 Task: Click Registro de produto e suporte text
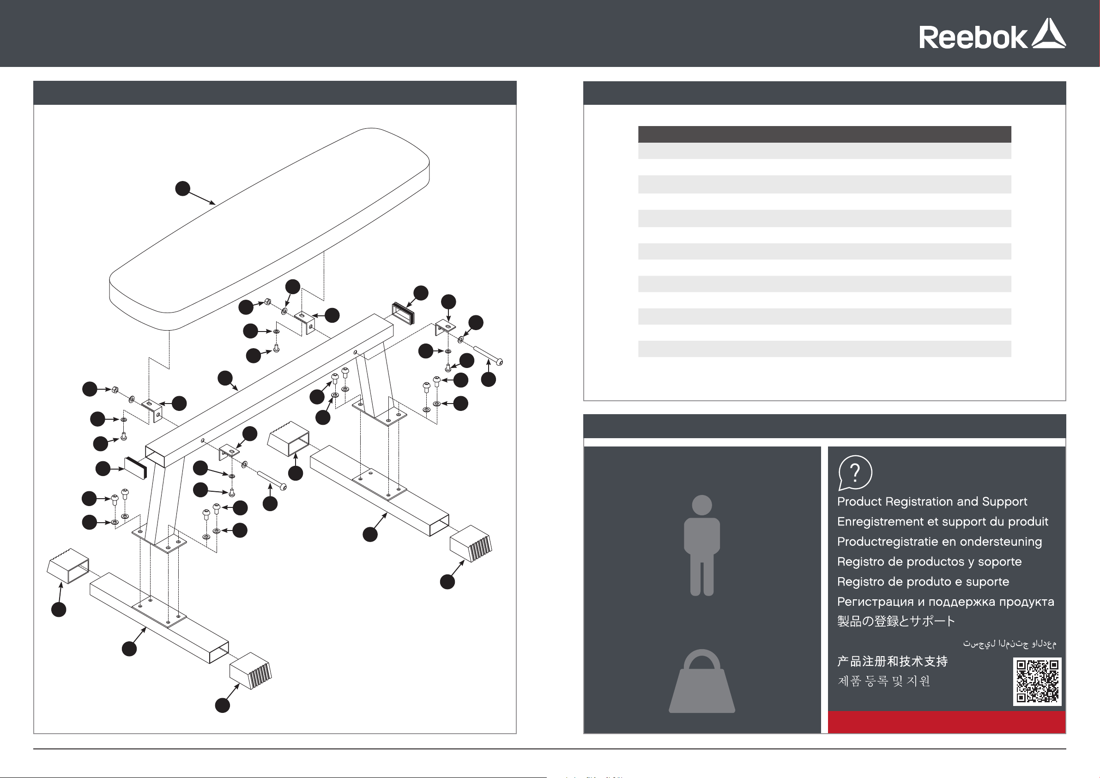(923, 582)
